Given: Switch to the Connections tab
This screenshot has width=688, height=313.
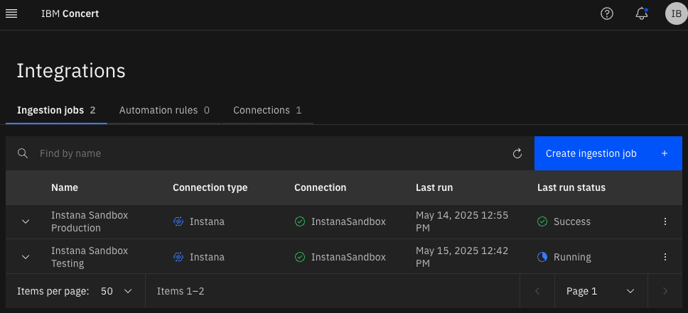Looking at the screenshot, I should [267, 111].
